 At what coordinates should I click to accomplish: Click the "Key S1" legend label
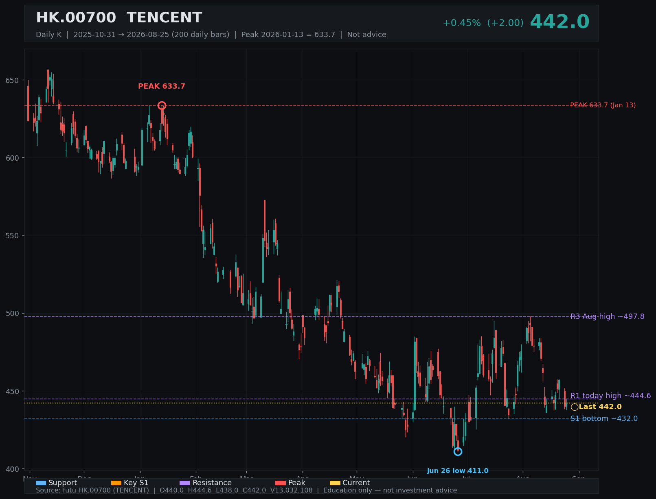(x=136, y=483)
